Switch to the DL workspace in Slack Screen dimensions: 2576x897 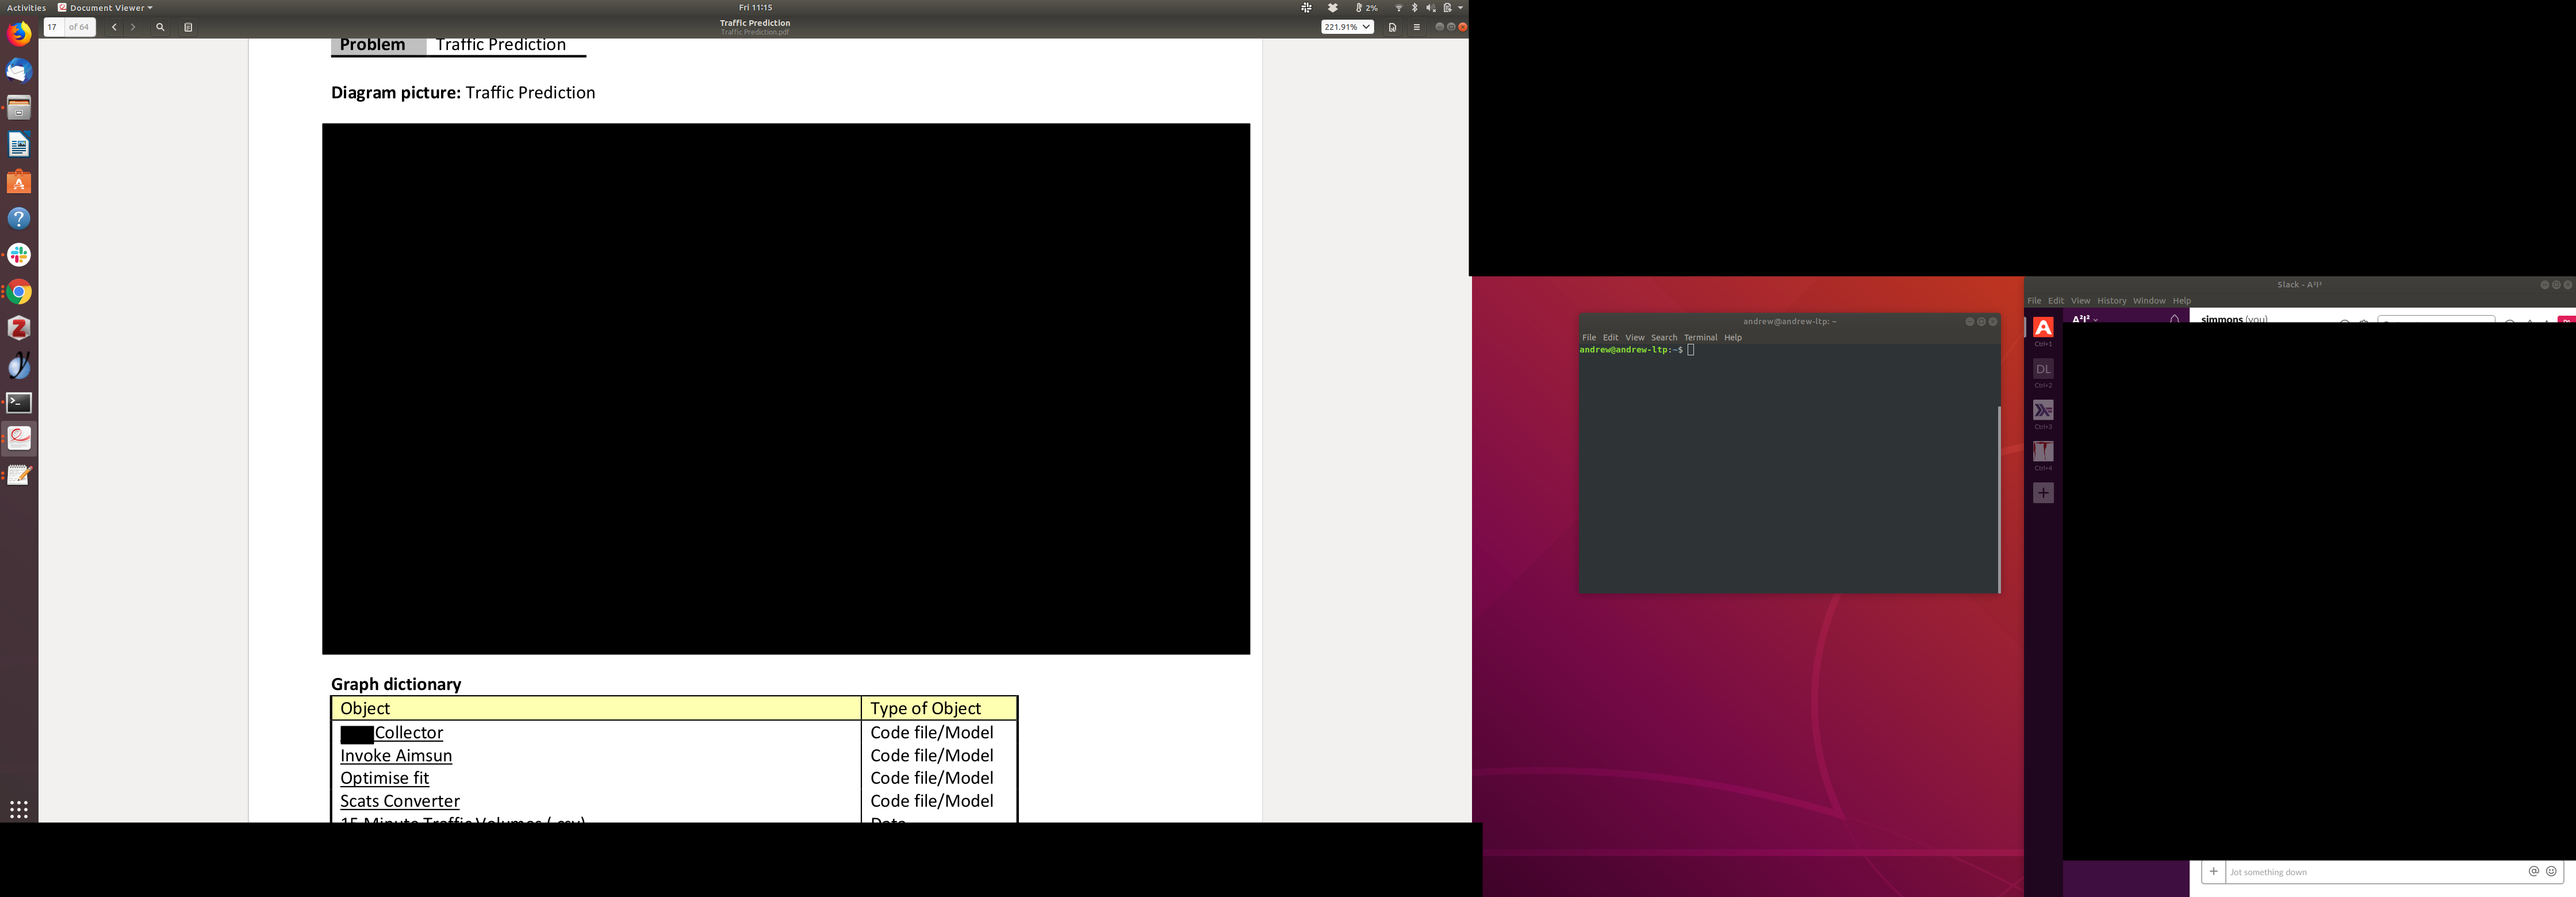(x=2043, y=369)
